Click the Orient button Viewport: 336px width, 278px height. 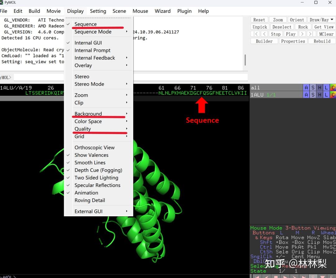pyautogui.click(x=297, y=20)
